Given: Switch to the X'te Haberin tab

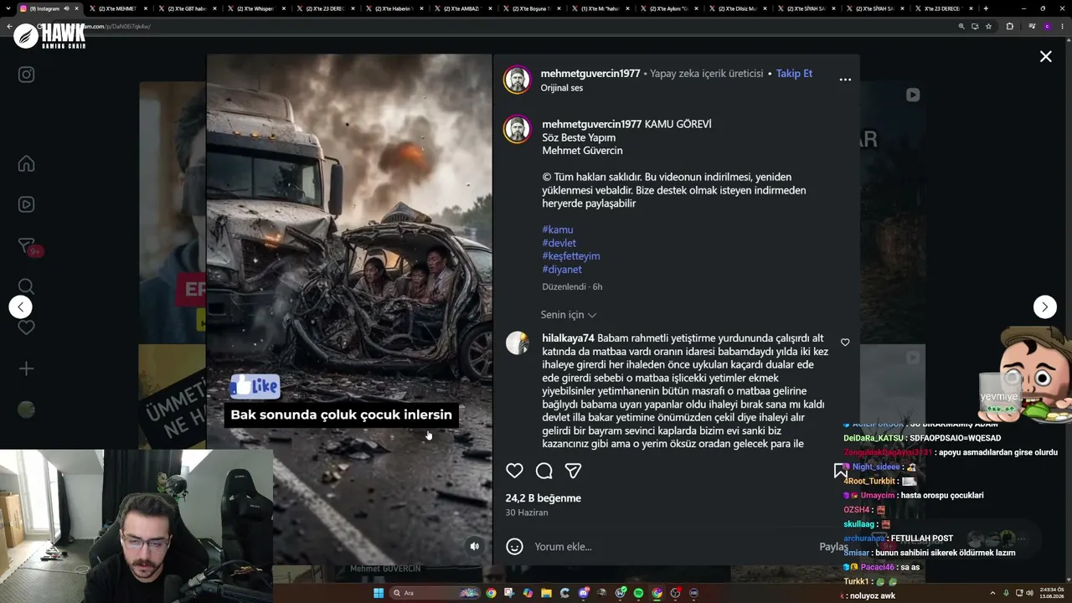Looking at the screenshot, I should (394, 8).
